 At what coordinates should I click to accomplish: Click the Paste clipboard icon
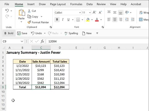click(x=22, y=13)
